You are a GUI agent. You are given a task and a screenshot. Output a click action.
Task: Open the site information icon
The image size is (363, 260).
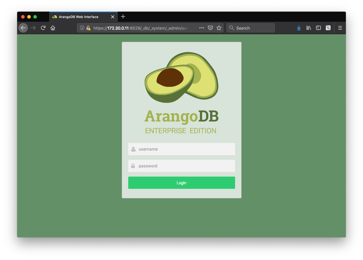point(82,28)
